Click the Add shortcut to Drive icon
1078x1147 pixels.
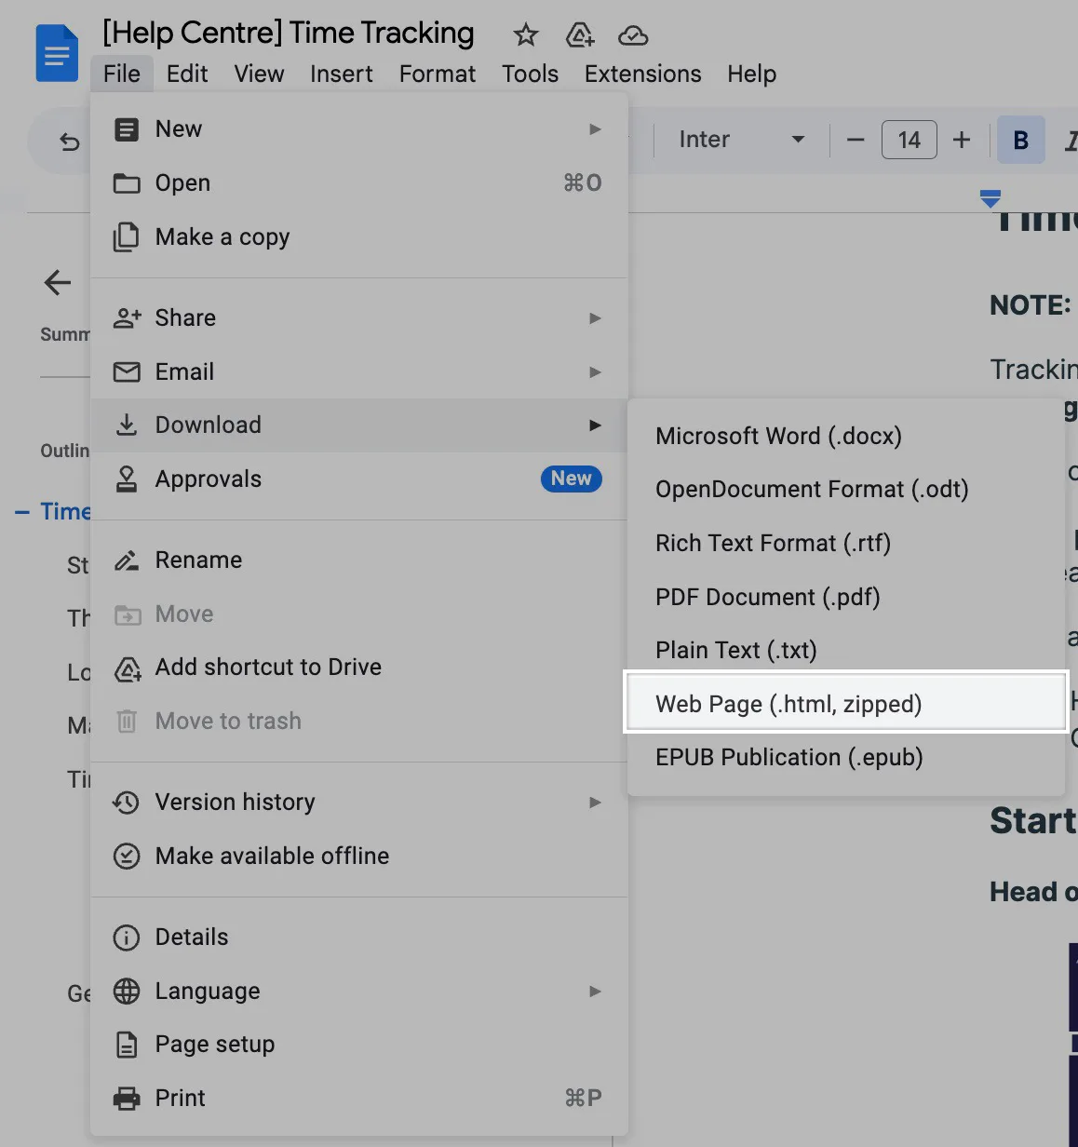(128, 668)
